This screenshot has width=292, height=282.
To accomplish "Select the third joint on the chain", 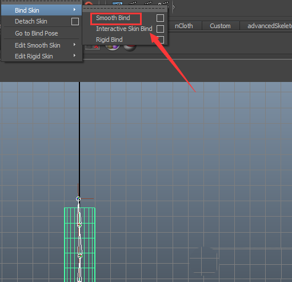I will pos(80,256).
